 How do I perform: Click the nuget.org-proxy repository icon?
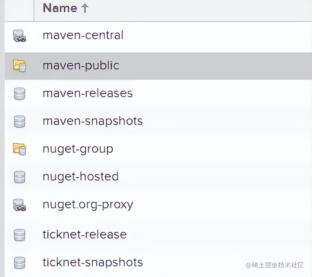coord(19,205)
